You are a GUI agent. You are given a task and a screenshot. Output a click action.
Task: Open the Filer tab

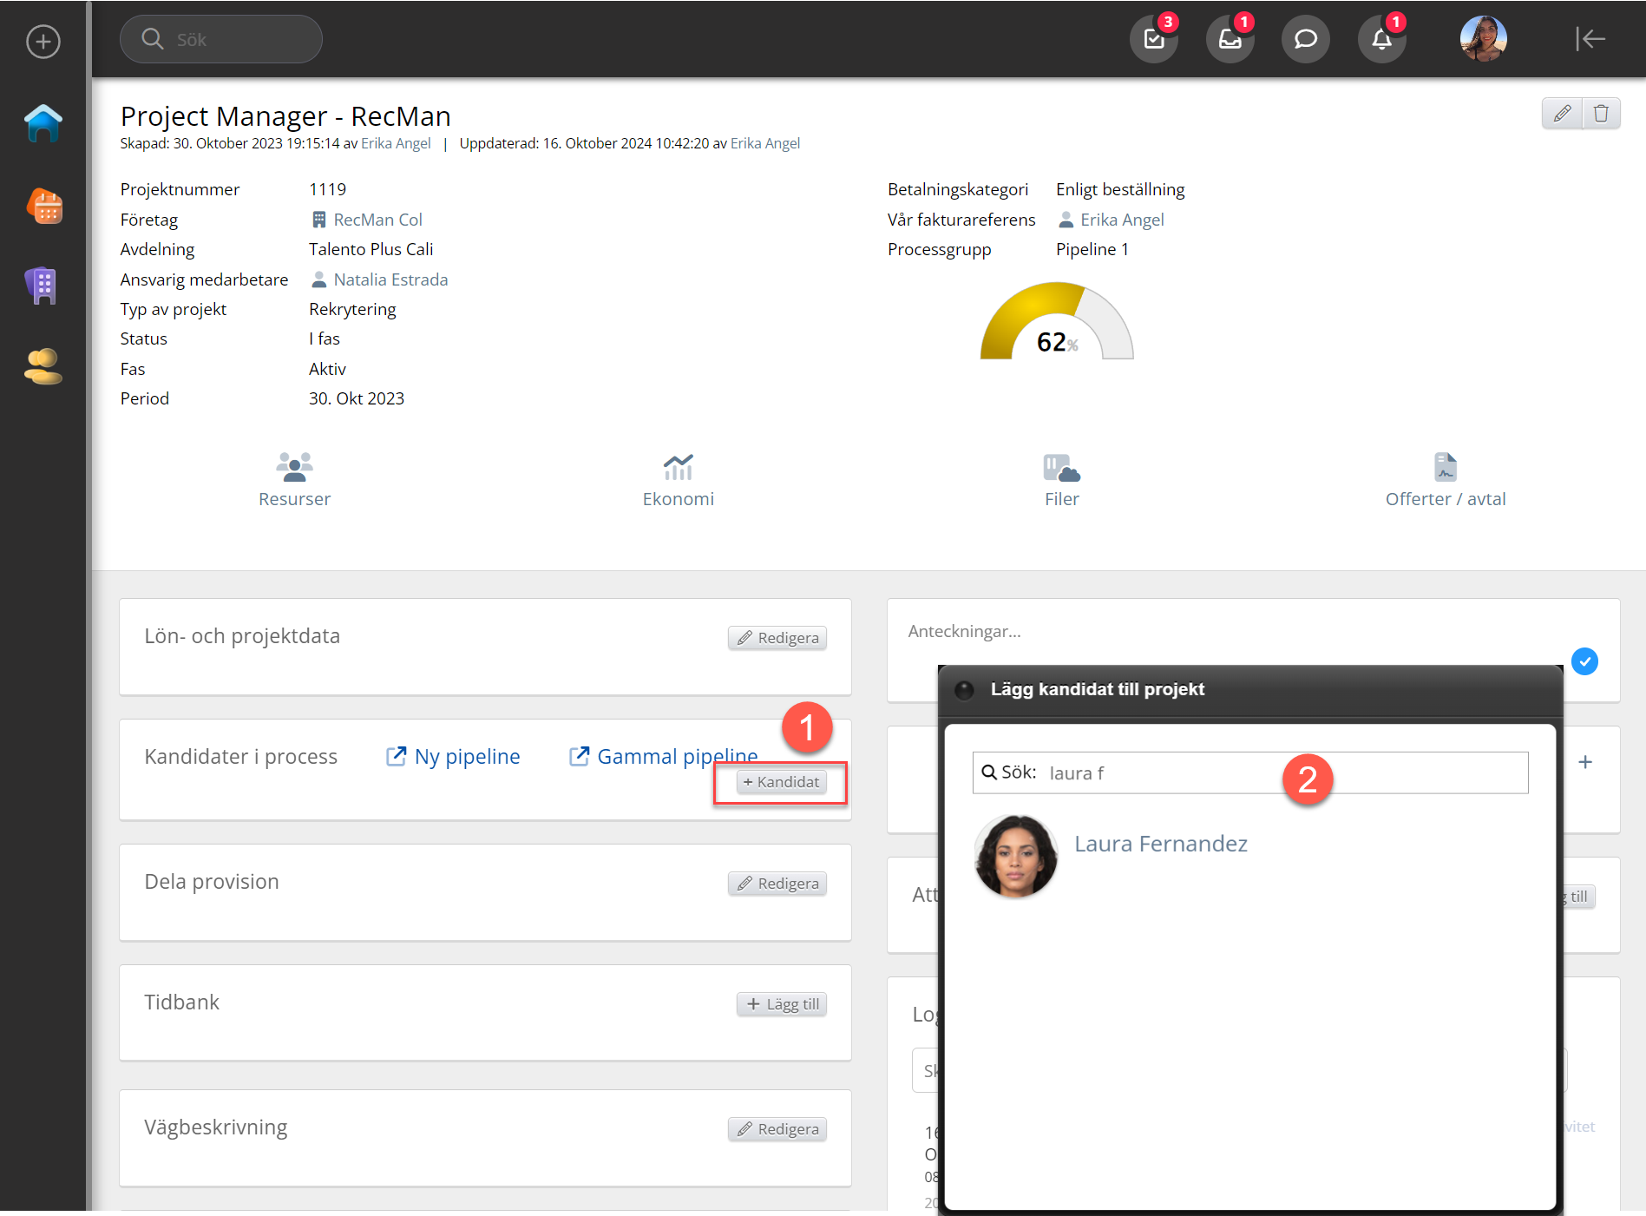[1061, 480]
